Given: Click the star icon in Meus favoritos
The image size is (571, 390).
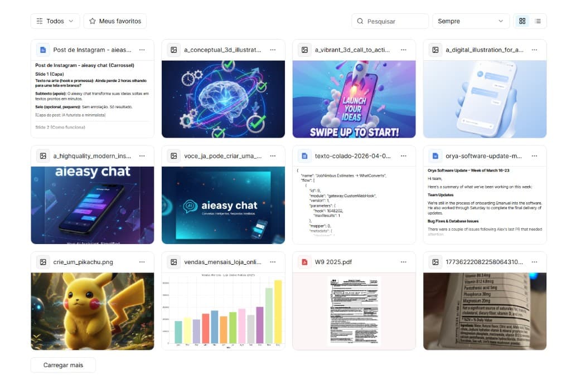Looking at the screenshot, I should point(93,21).
